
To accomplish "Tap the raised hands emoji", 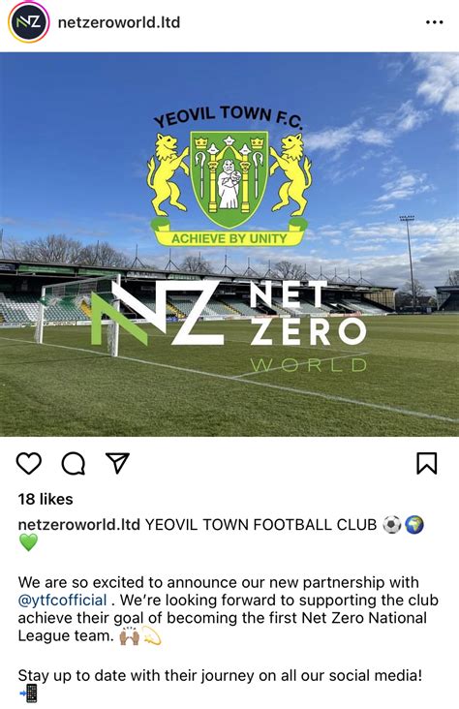I will [x=129, y=636].
